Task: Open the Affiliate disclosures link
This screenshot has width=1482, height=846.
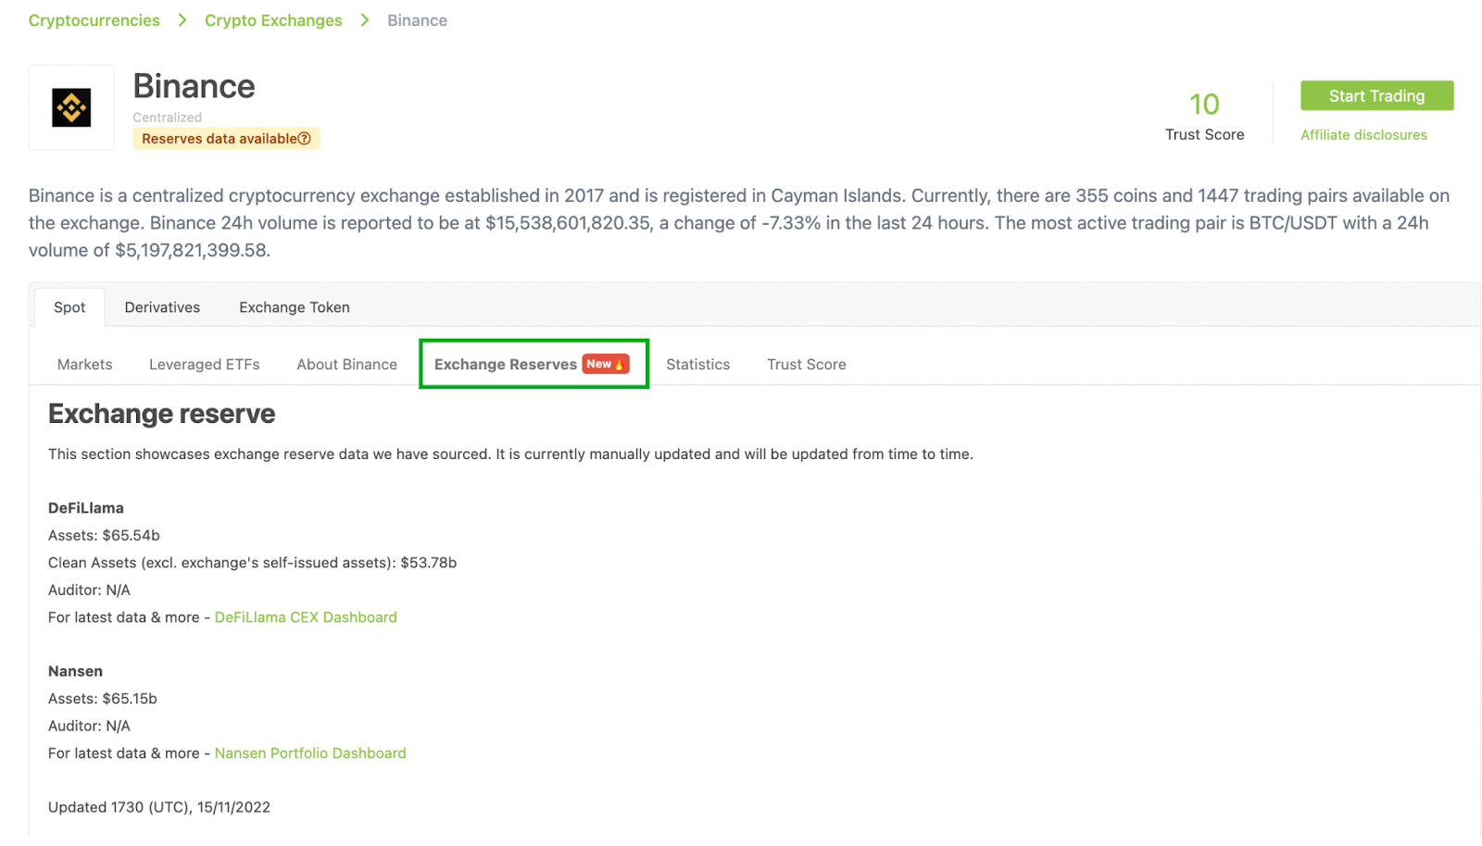Action: [1363, 135]
